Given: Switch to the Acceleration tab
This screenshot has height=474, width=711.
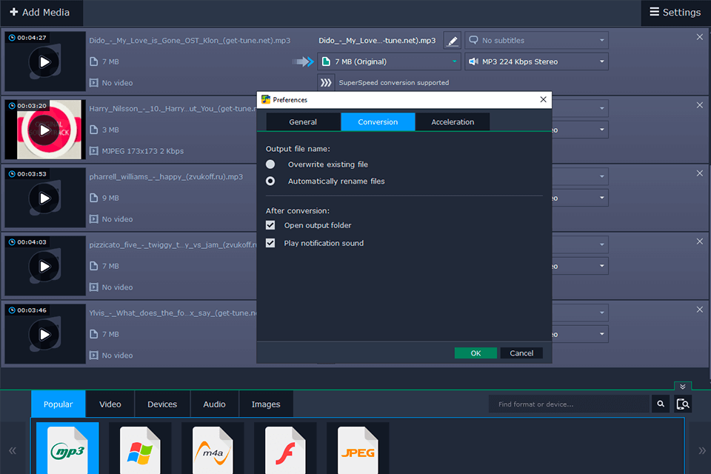Looking at the screenshot, I should (453, 121).
